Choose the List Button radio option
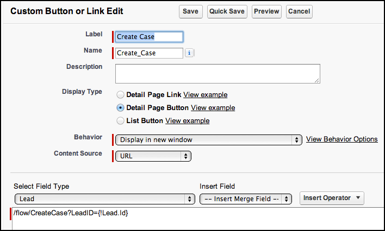 [x=120, y=121]
